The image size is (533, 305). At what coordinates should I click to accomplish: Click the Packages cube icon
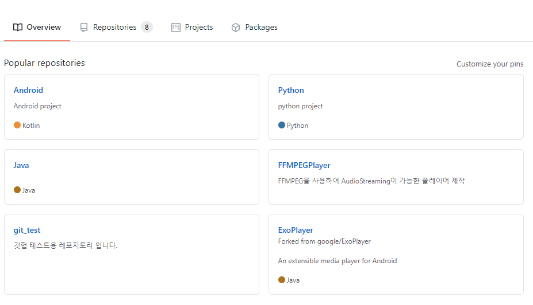pyautogui.click(x=236, y=28)
